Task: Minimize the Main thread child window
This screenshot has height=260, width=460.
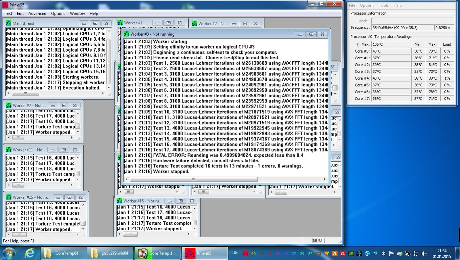Action: coord(84,23)
